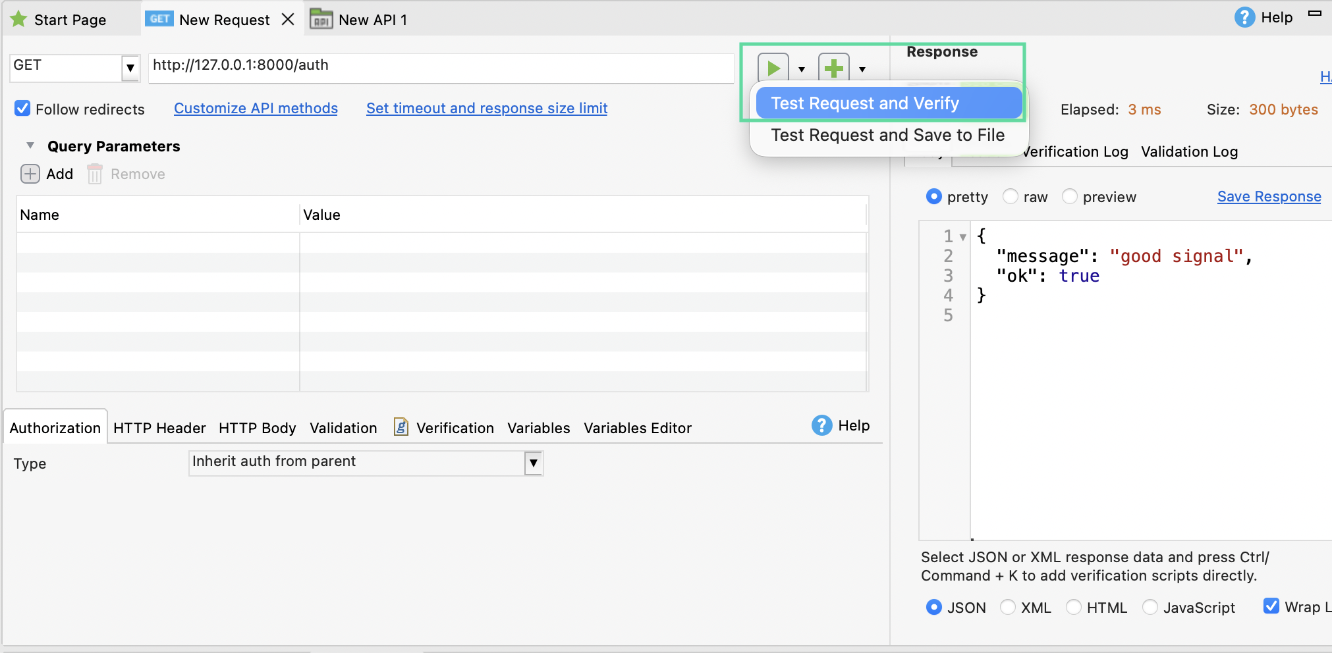Click the star icon on the Start Page tab
The height and width of the screenshot is (653, 1332).
pos(19,18)
